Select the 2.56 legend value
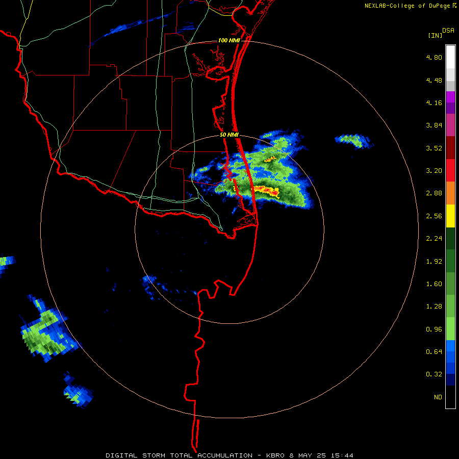 tap(434, 216)
